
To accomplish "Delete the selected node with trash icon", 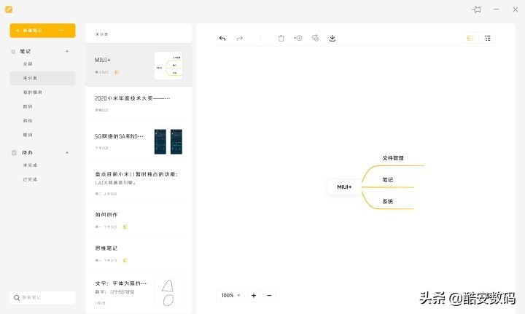I will pos(281,38).
